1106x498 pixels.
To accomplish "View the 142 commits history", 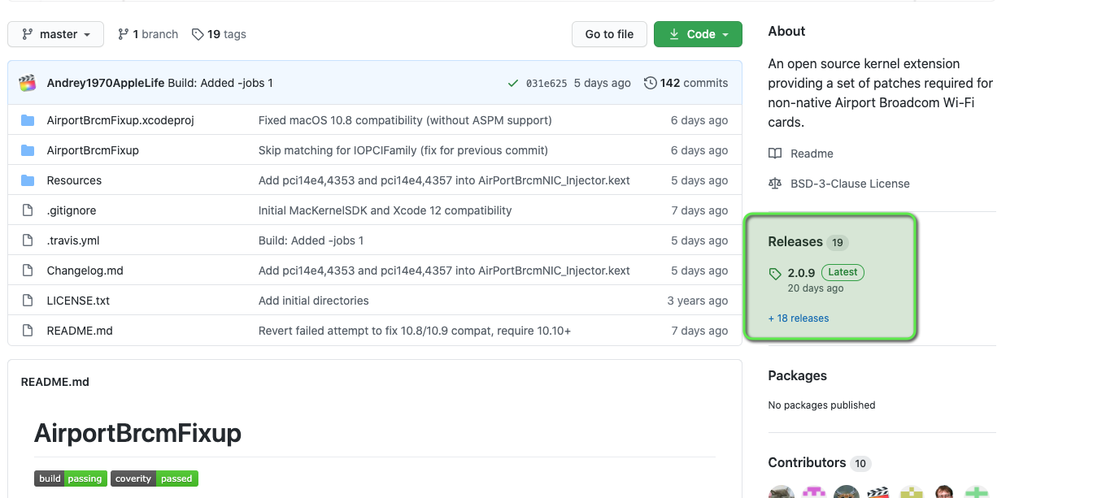I will click(x=686, y=83).
